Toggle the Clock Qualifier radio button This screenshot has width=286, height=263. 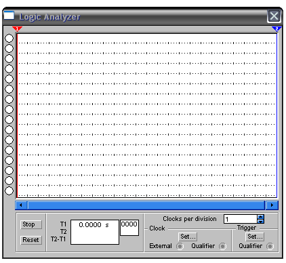[x=222, y=246]
